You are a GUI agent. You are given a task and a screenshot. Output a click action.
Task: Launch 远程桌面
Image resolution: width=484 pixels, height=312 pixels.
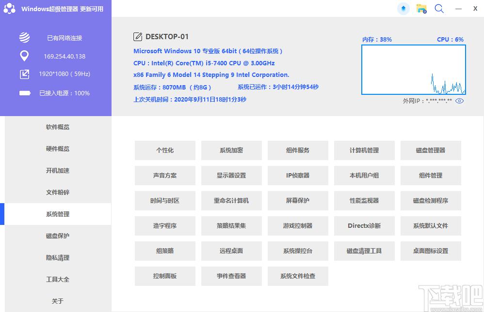coord(231,251)
